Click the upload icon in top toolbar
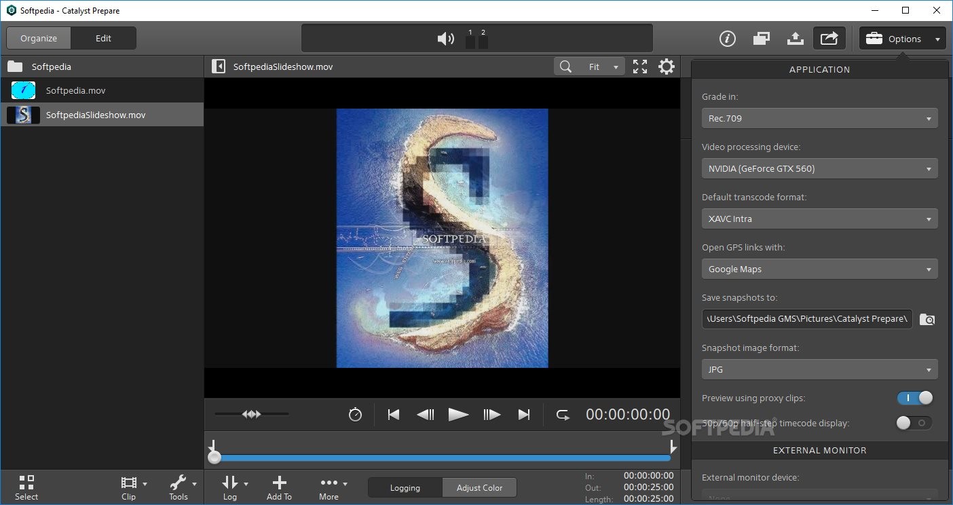 click(796, 39)
